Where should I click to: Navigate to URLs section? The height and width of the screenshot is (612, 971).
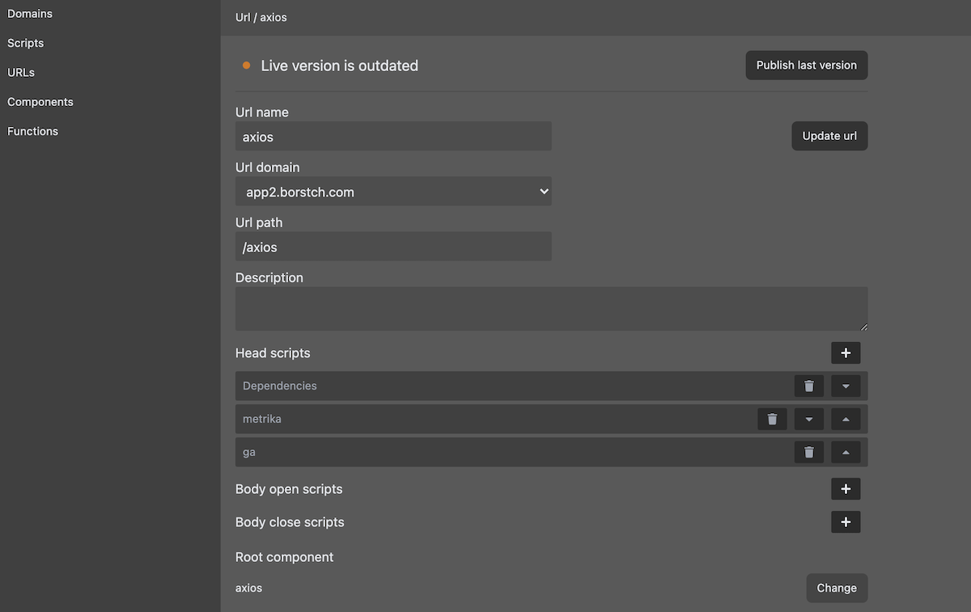(x=21, y=73)
